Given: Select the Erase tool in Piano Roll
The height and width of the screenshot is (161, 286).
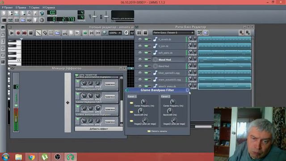Looking at the screenshot, I should pos(45,33).
